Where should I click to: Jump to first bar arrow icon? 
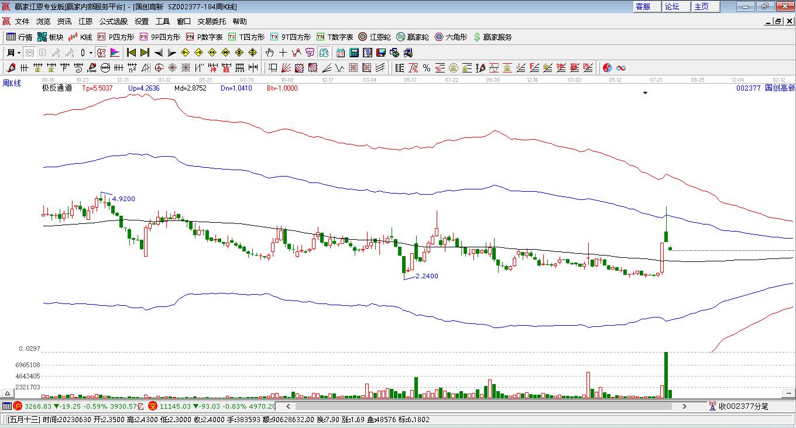click(x=132, y=53)
